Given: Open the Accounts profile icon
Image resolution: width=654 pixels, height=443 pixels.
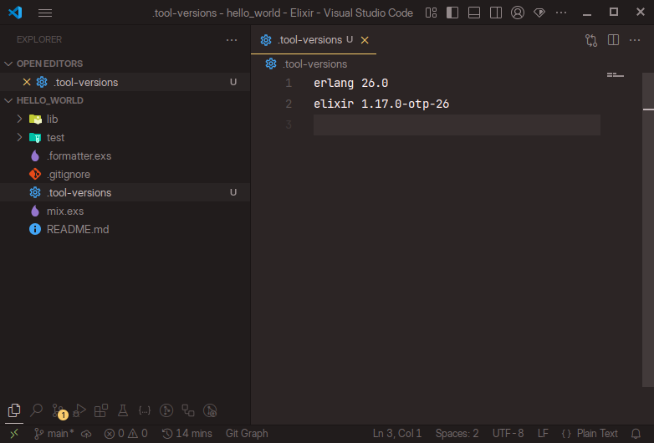Looking at the screenshot, I should pos(518,13).
